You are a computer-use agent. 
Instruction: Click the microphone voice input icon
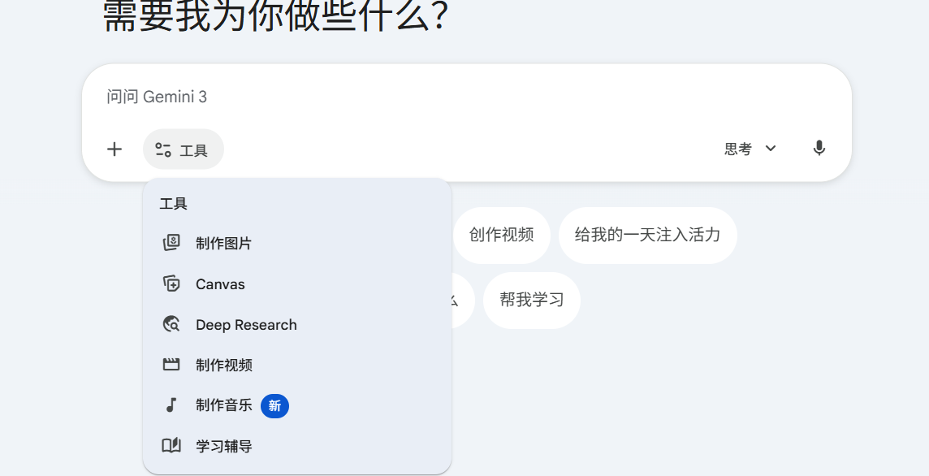point(819,148)
